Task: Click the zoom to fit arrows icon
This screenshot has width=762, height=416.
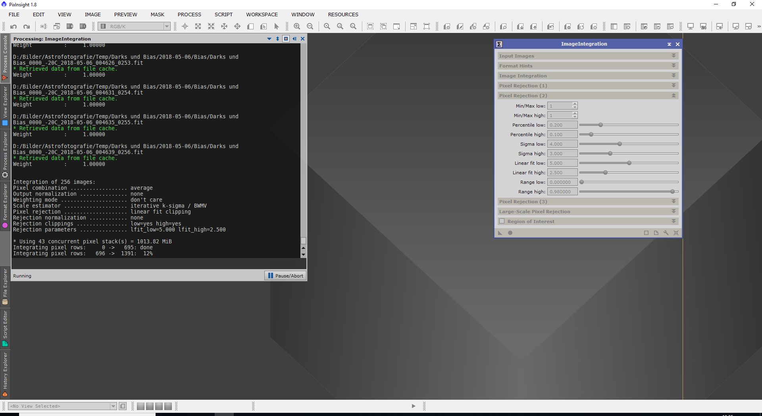Action: point(198,27)
